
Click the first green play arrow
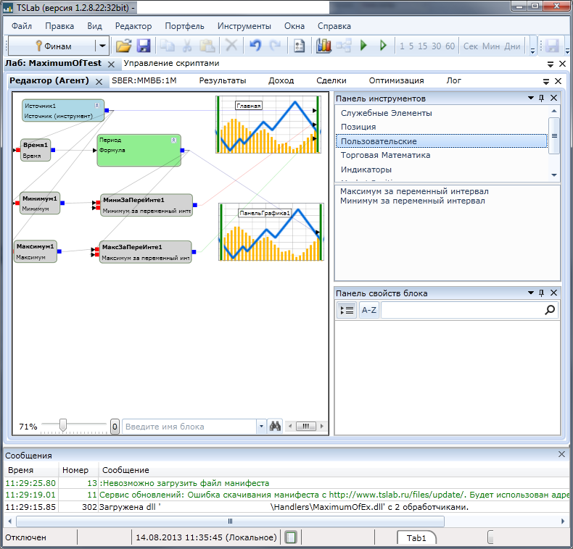coord(363,46)
